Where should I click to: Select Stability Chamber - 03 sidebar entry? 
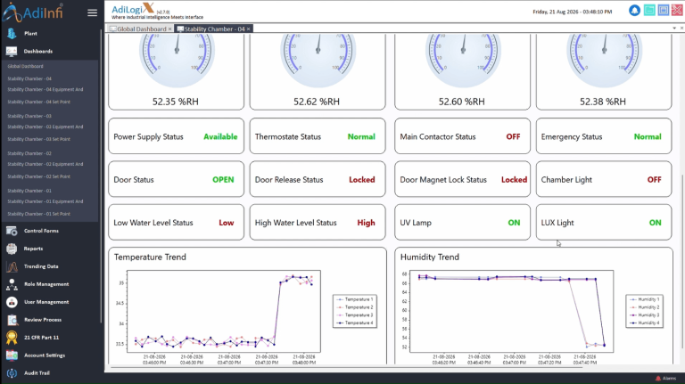tap(29, 116)
